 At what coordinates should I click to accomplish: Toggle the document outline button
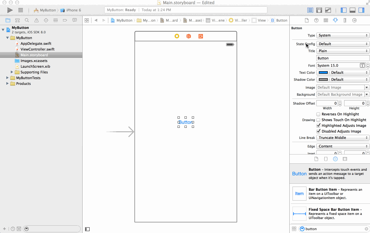[87, 229]
